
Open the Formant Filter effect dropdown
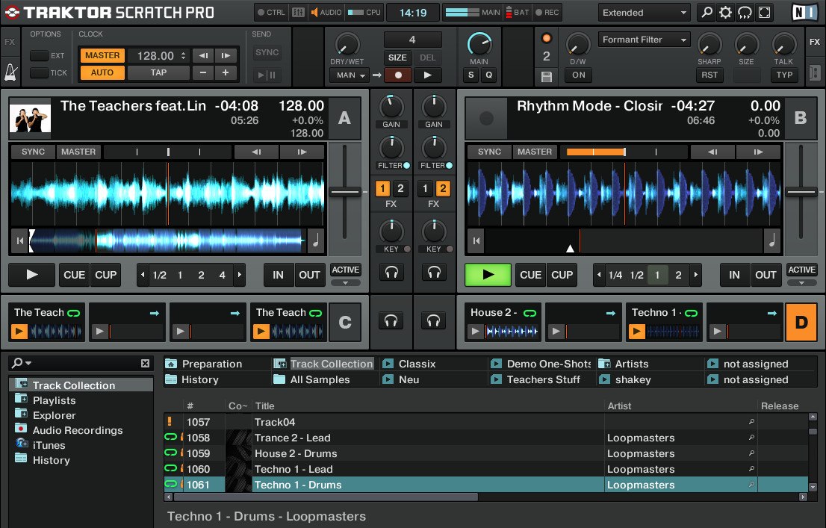pyautogui.click(x=645, y=40)
